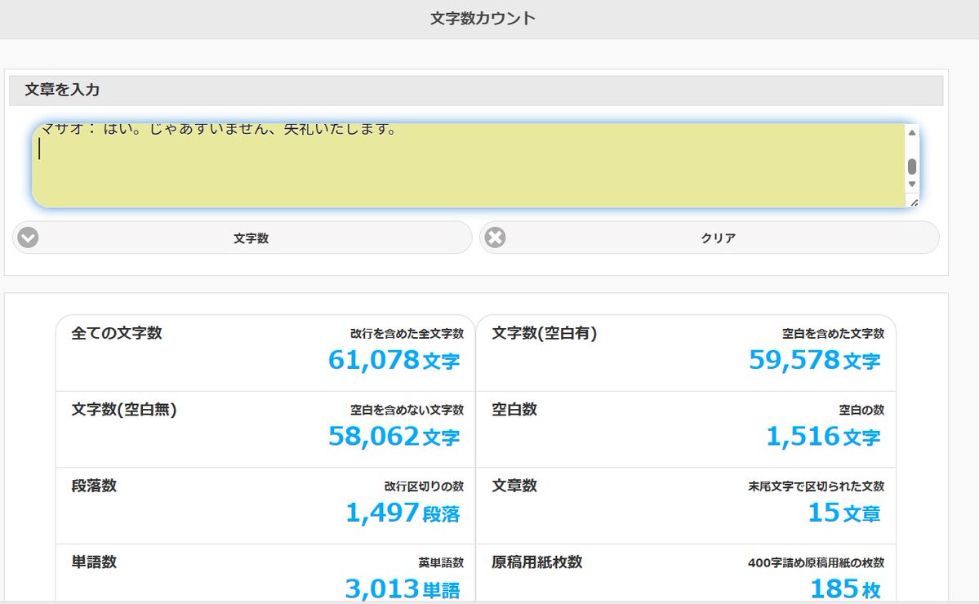This screenshot has height=604, width=979.
Task: Click the 1,497段落 paragraph count value
Action: [x=403, y=513]
